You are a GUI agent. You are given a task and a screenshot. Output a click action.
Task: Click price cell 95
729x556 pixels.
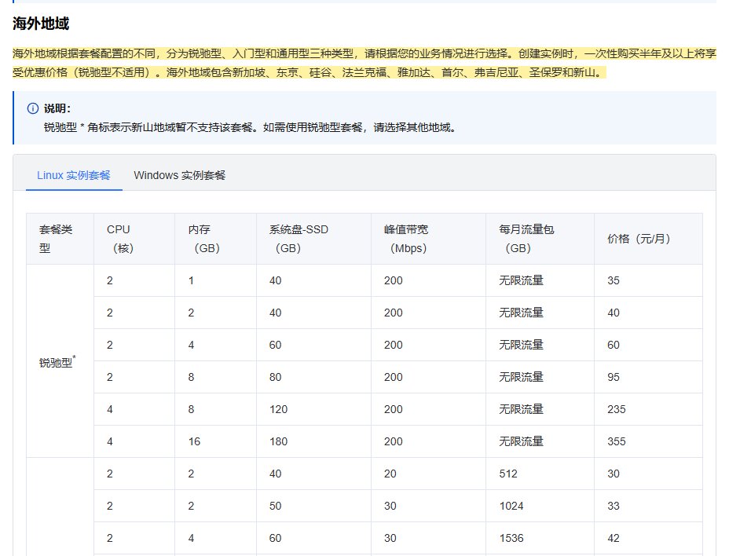(648, 378)
